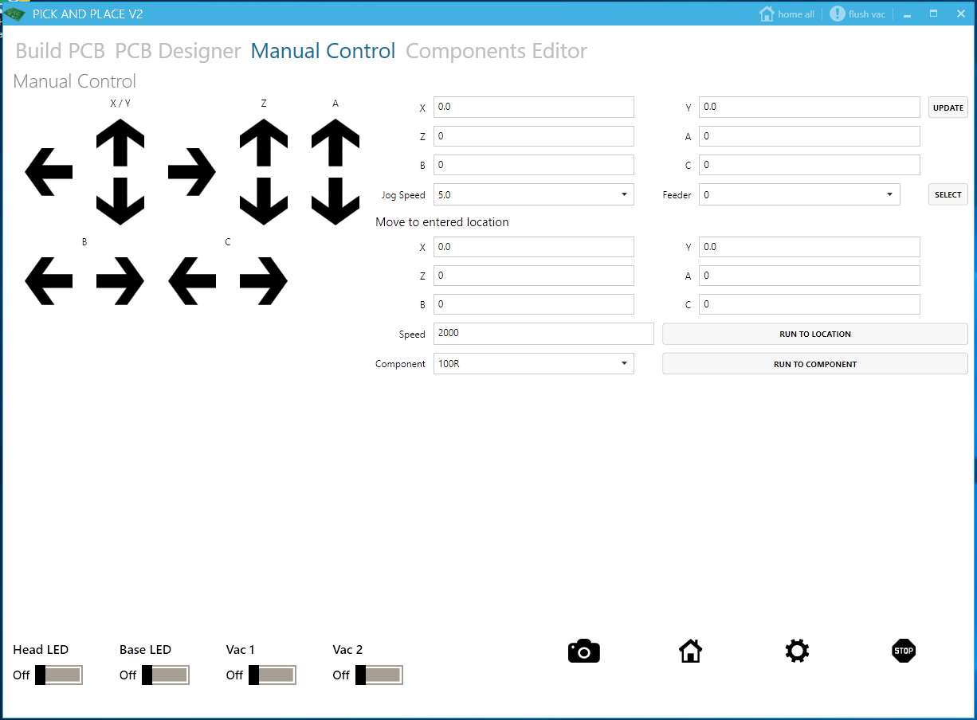977x720 pixels.
Task: Switch to the PCB Designer tab
Action: [x=179, y=50]
